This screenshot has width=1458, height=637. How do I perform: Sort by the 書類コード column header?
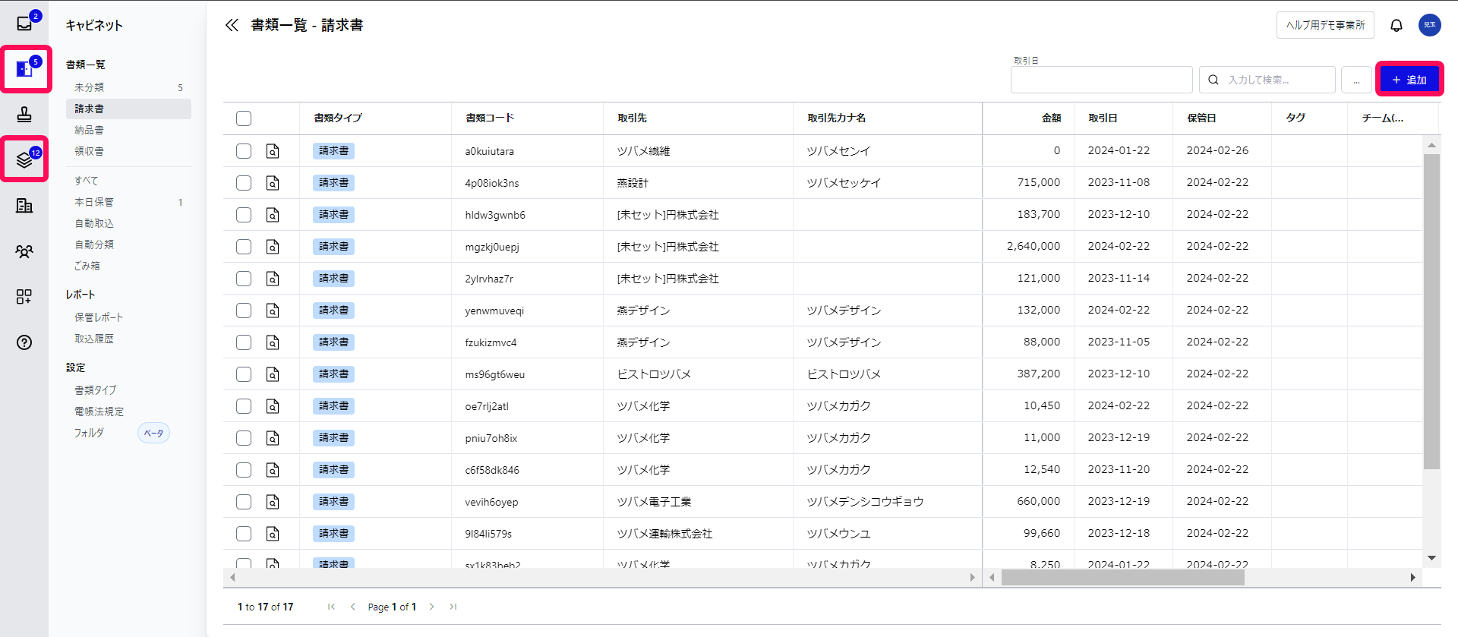(490, 118)
